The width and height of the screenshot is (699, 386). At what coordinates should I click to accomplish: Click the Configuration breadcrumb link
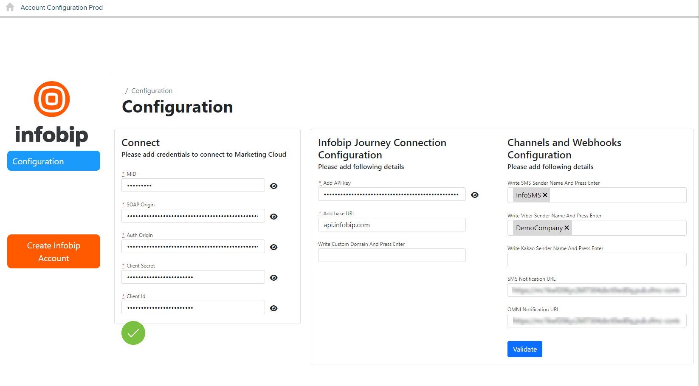click(x=152, y=91)
